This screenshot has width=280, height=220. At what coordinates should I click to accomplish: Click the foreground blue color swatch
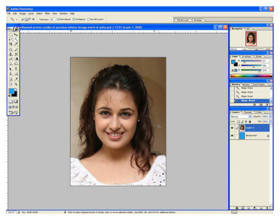click(x=12, y=91)
